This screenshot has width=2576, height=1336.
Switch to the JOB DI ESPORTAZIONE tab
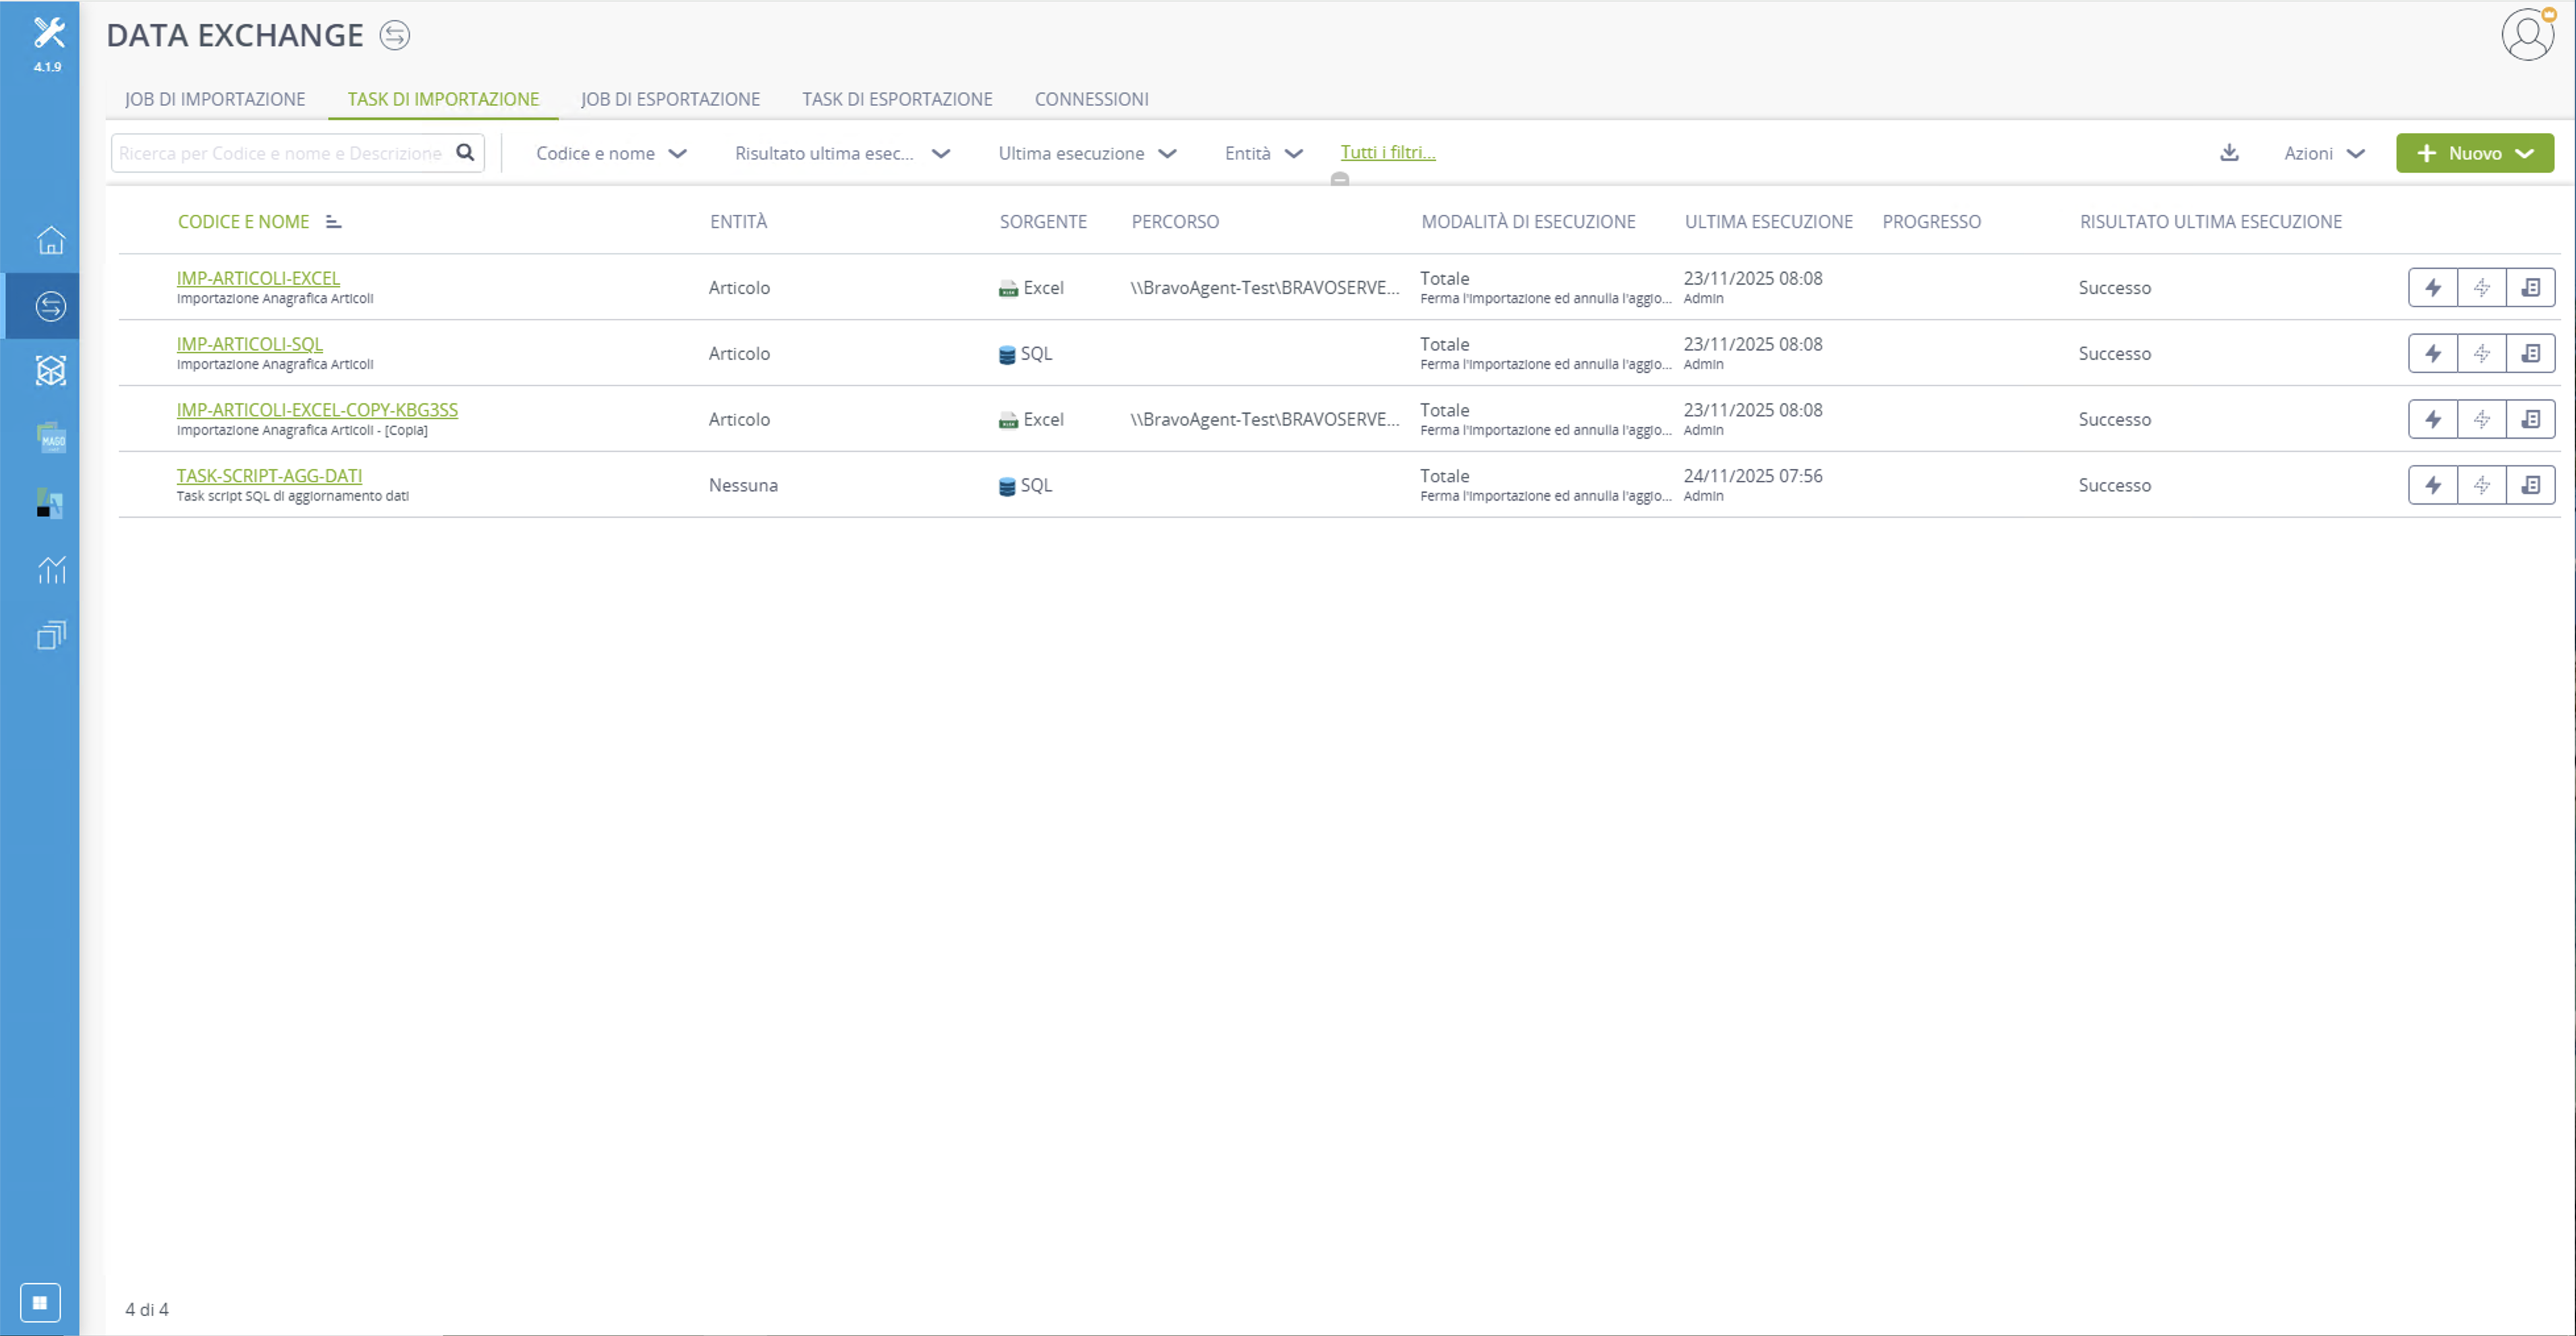[670, 99]
